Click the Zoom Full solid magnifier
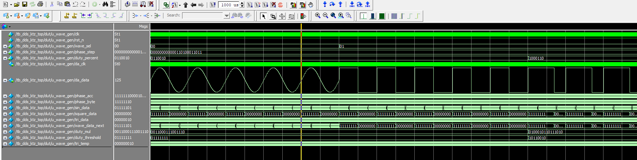637x160 pixels. [x=333, y=15]
